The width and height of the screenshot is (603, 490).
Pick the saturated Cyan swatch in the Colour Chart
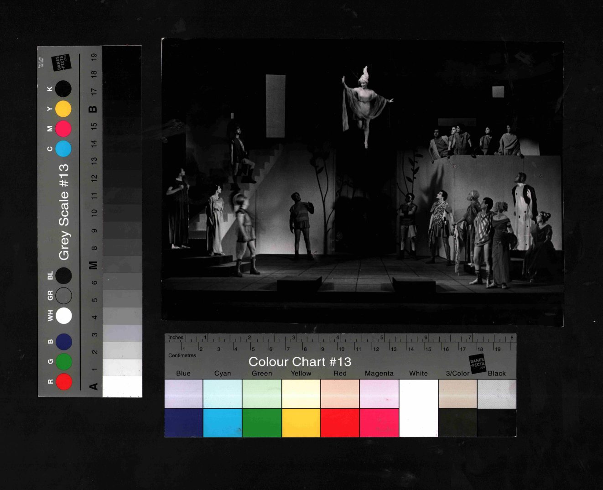[x=223, y=423]
